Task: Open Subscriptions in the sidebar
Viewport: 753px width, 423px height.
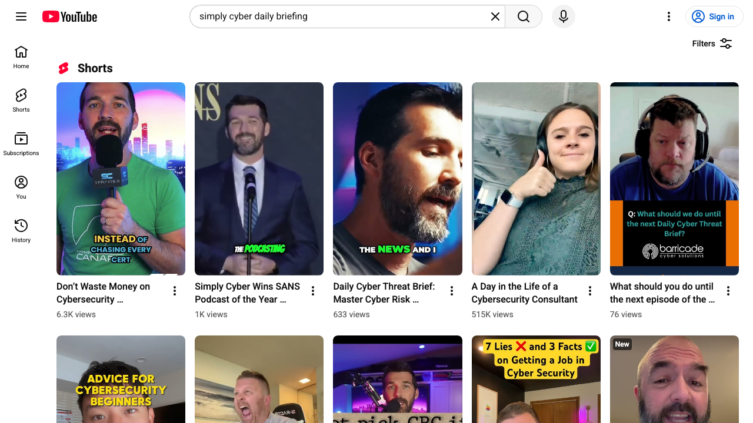Action: [21, 144]
